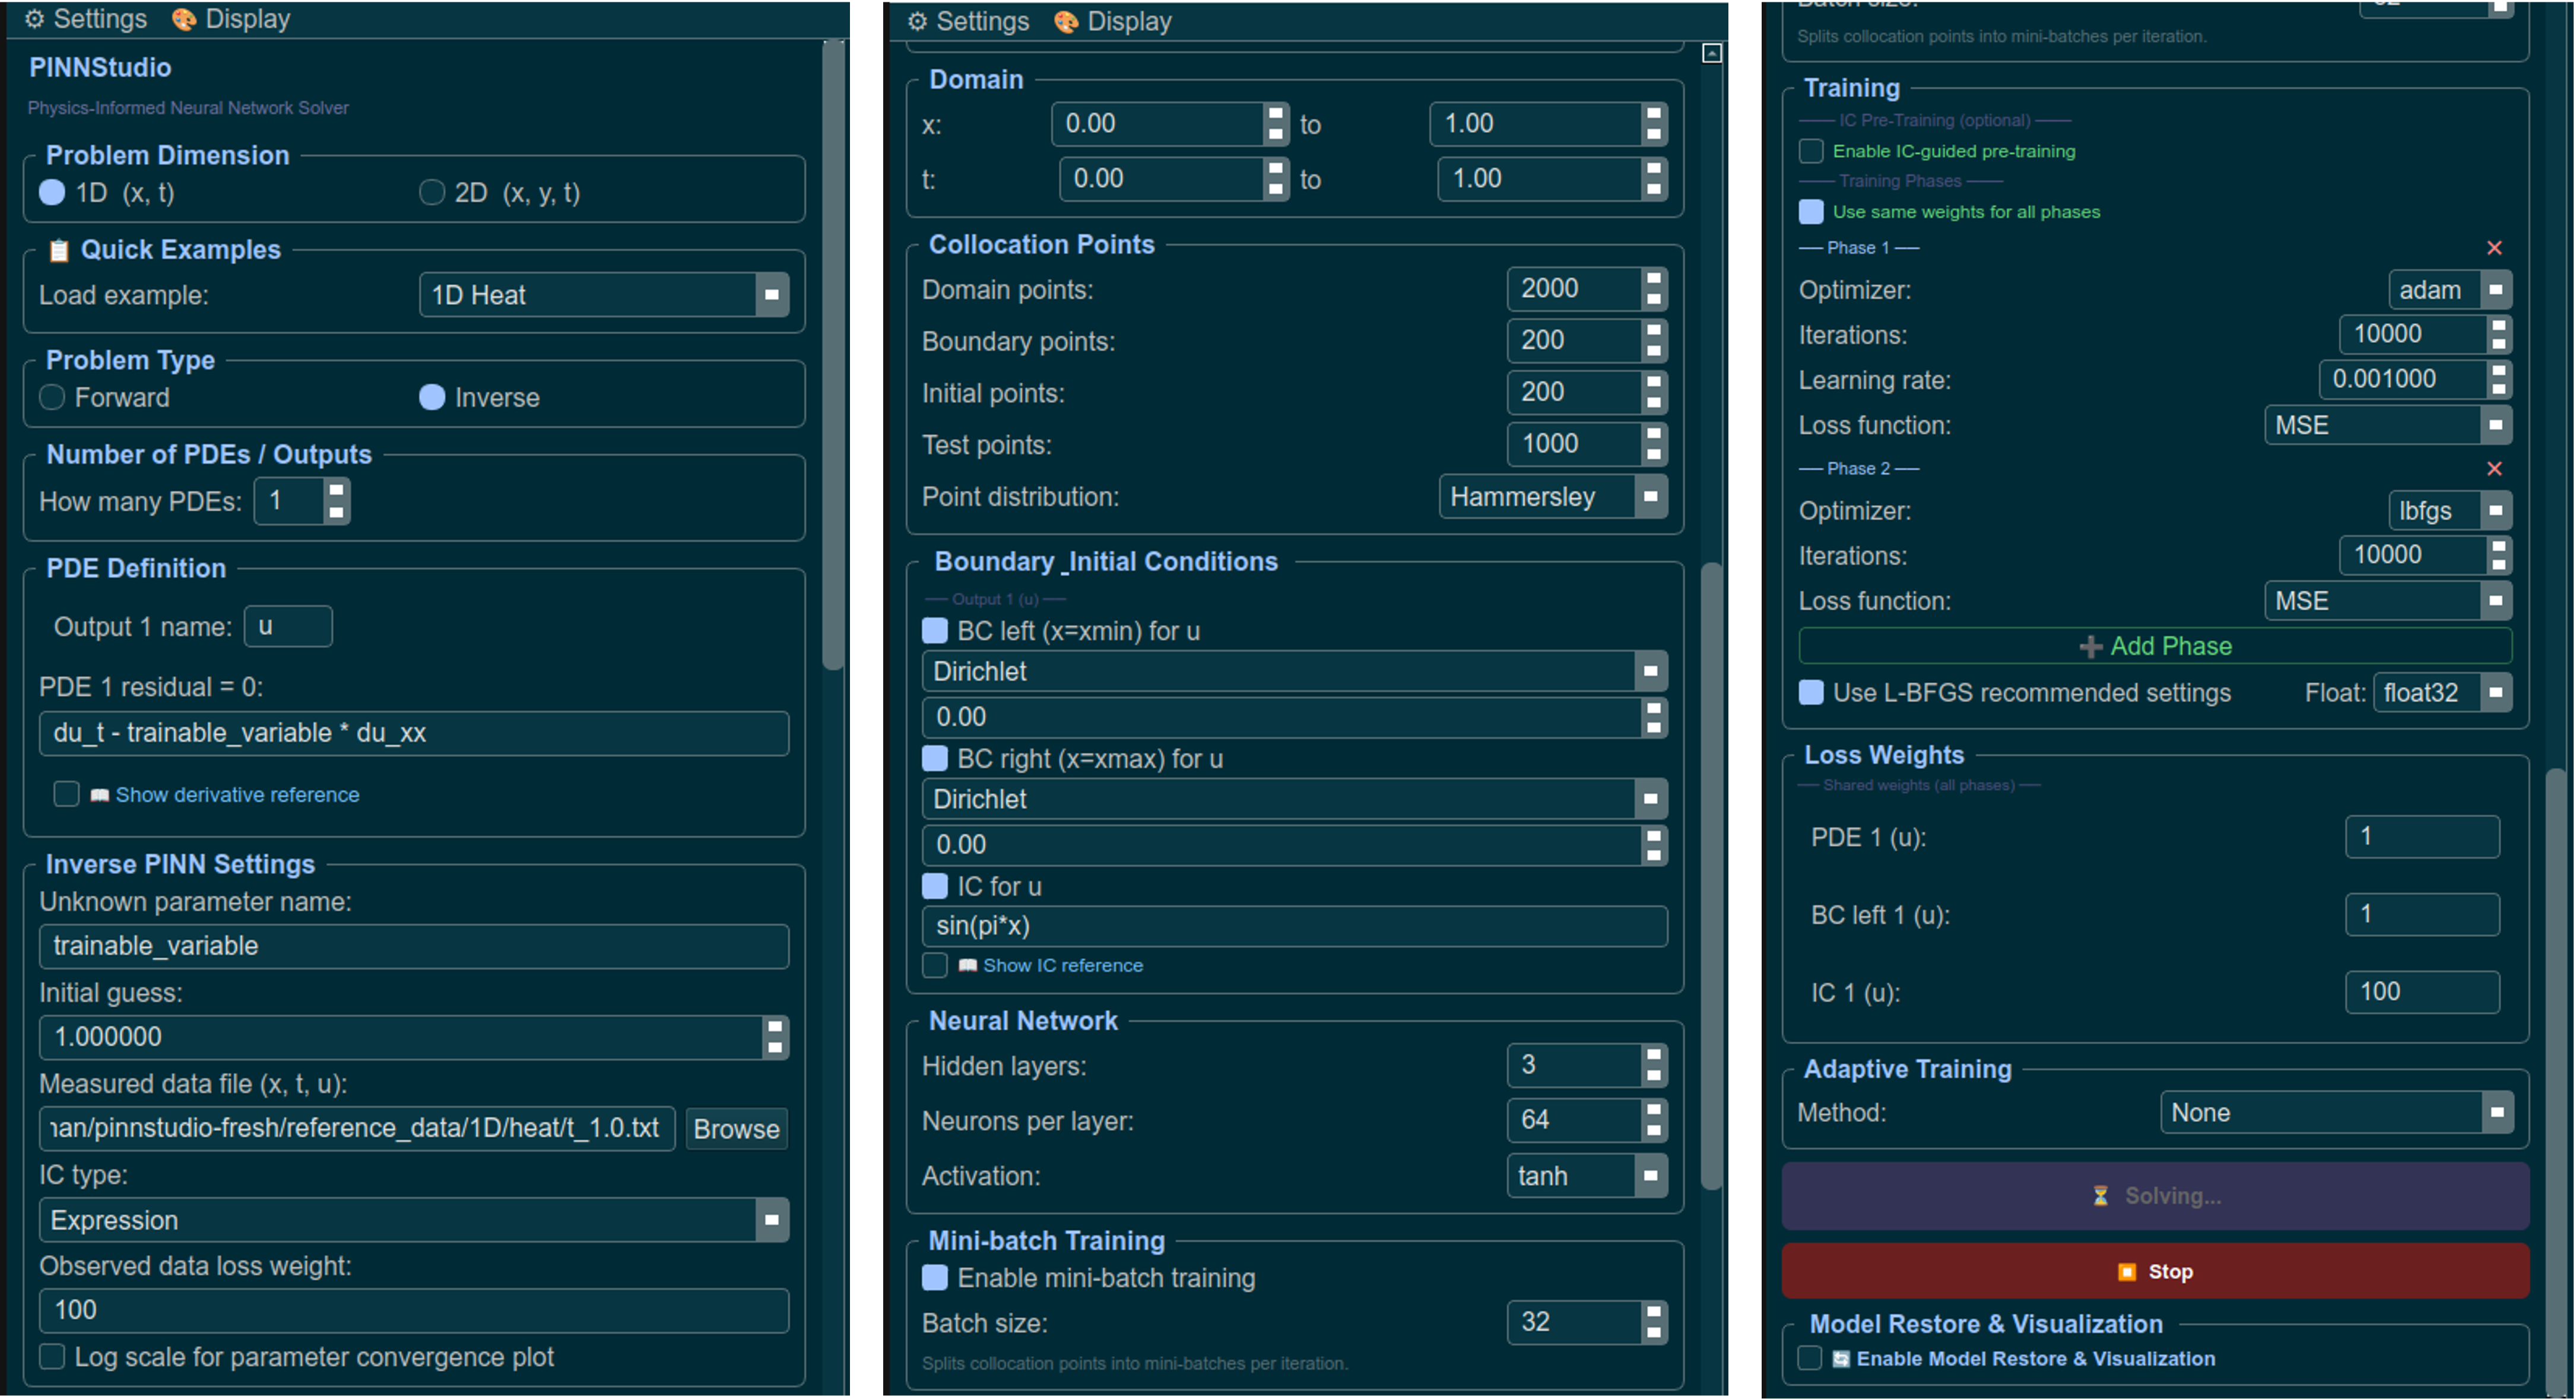
Task: Click the Hidden layers value field
Action: (1587, 1065)
